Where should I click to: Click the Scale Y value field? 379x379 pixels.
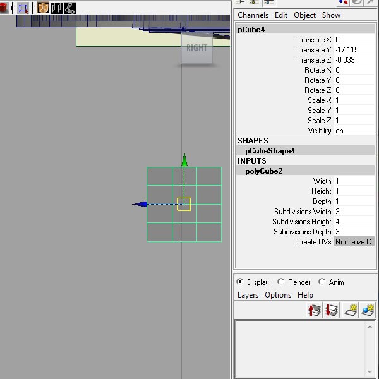click(x=354, y=111)
